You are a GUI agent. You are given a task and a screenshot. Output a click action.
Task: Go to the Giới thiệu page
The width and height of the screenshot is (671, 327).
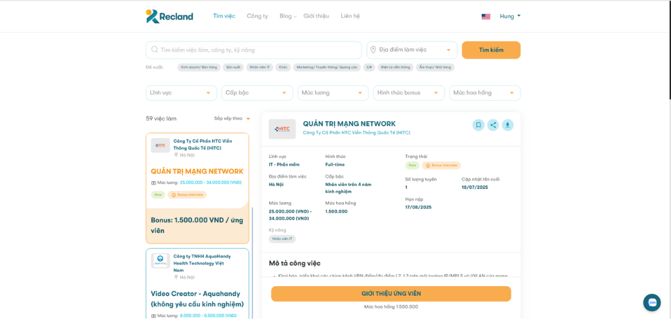coord(316,16)
